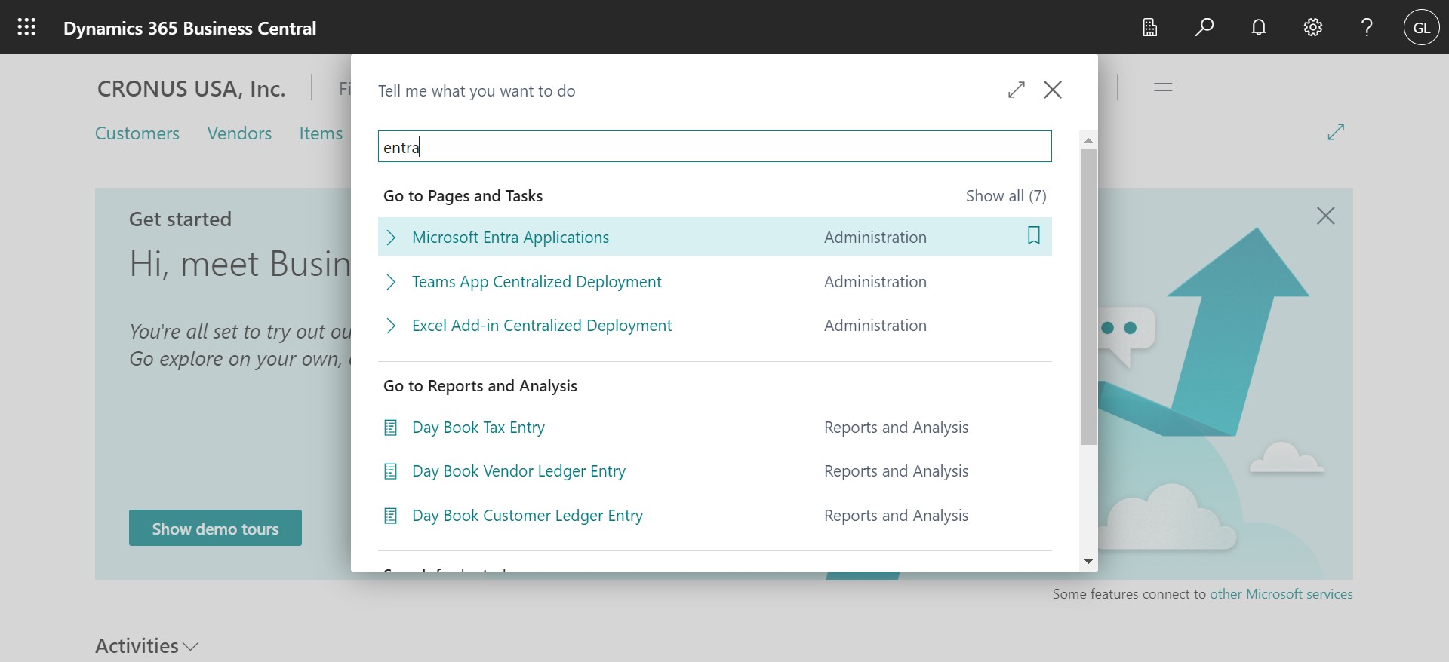This screenshot has height=662, width=1449.
Task: Open the settings gear icon
Action: [1313, 28]
